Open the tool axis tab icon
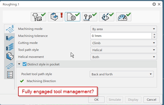The height and width of the screenshot is (105, 164). point(89,17)
